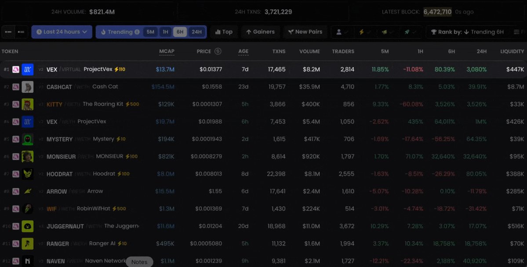Toggle the megaphone ads filter
527x267 pixels.
tap(387, 32)
